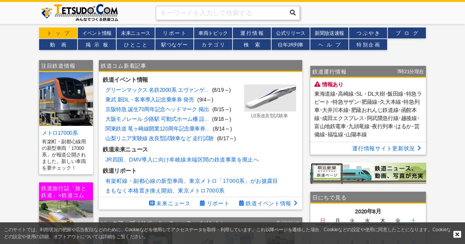Open the 駅つなゲー menu item
The image size is (465, 244).
pos(174,45)
